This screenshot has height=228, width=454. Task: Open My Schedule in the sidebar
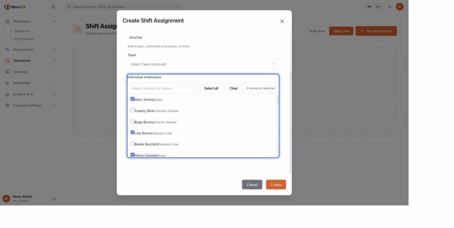[24, 39]
